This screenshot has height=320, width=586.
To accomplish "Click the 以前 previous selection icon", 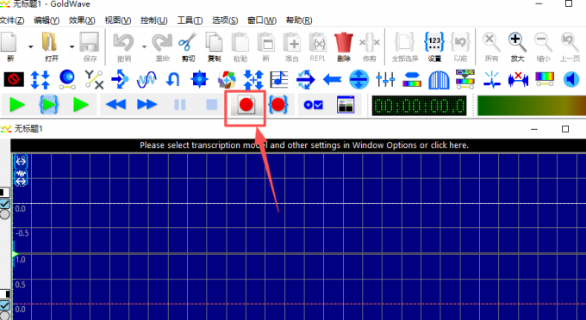I will [460, 42].
